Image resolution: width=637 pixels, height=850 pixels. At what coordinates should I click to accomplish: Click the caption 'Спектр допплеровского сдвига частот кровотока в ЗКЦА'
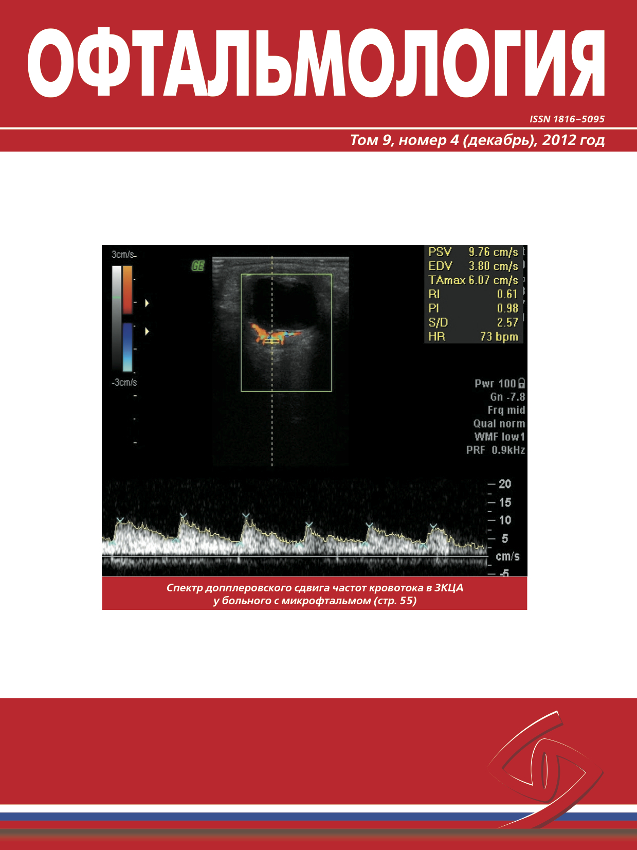pos(315,588)
